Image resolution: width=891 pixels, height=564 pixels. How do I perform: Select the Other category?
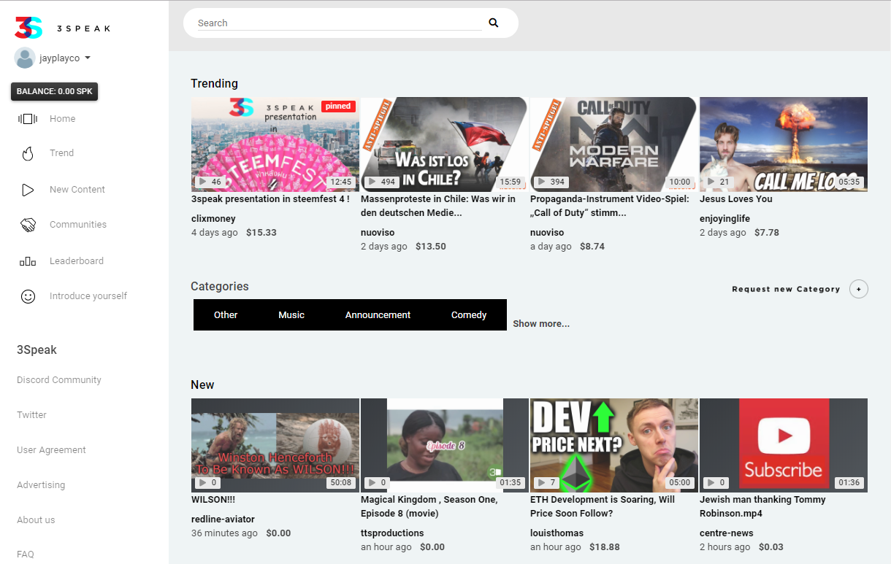(x=226, y=315)
